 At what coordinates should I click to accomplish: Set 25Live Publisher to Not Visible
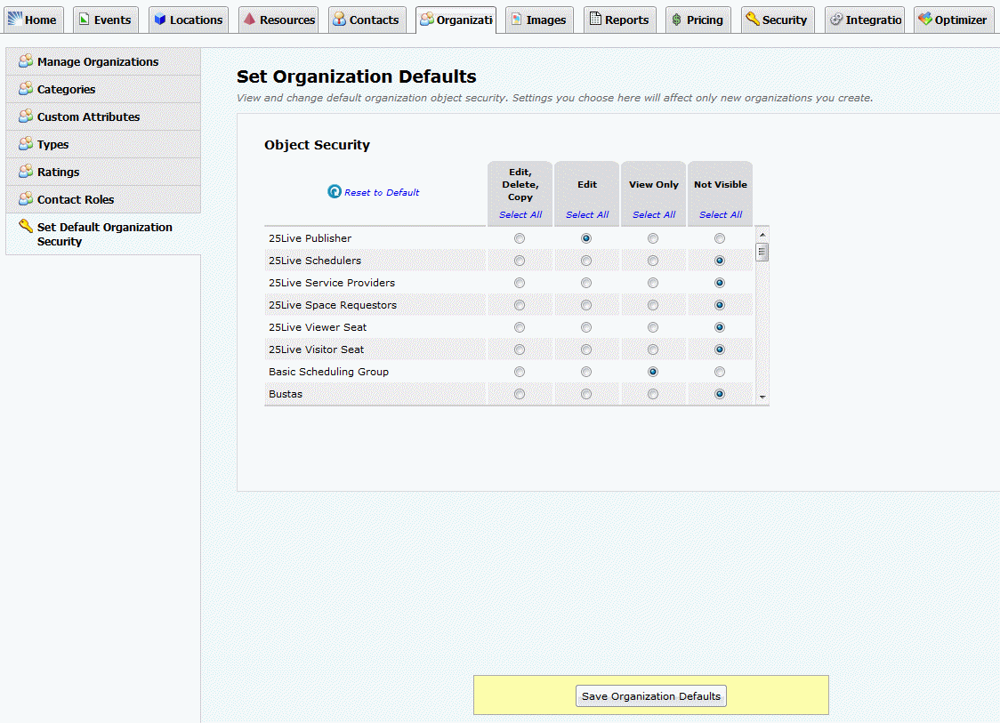(x=720, y=238)
